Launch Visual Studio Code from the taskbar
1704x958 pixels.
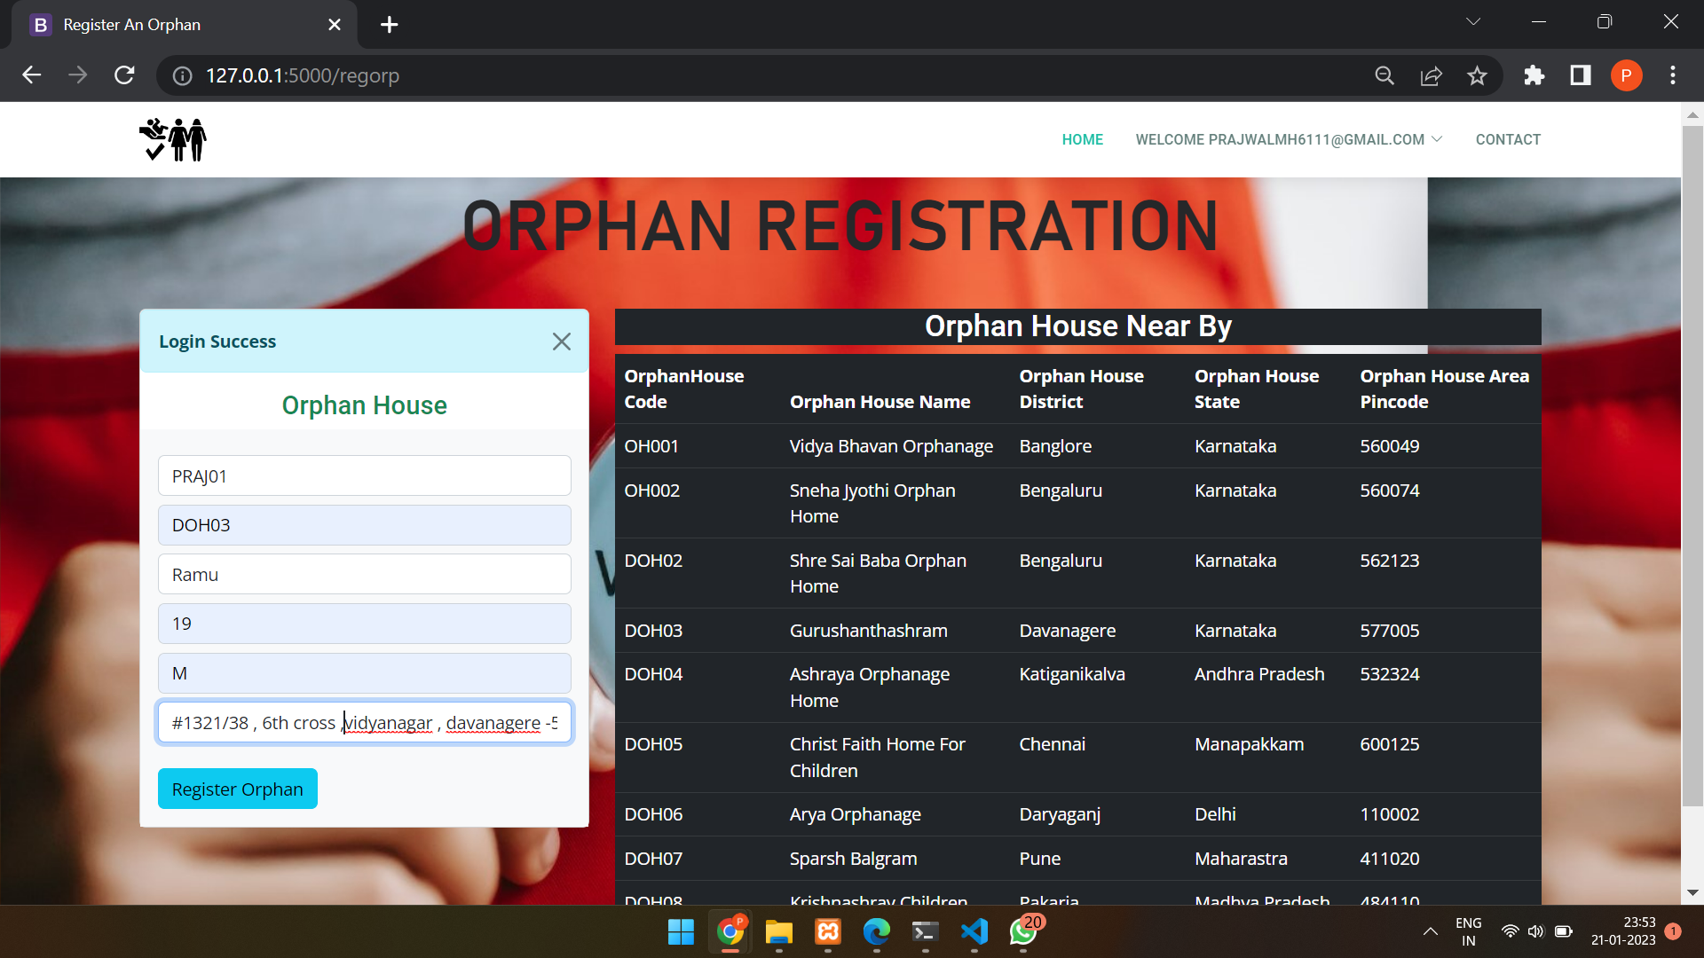tap(974, 932)
